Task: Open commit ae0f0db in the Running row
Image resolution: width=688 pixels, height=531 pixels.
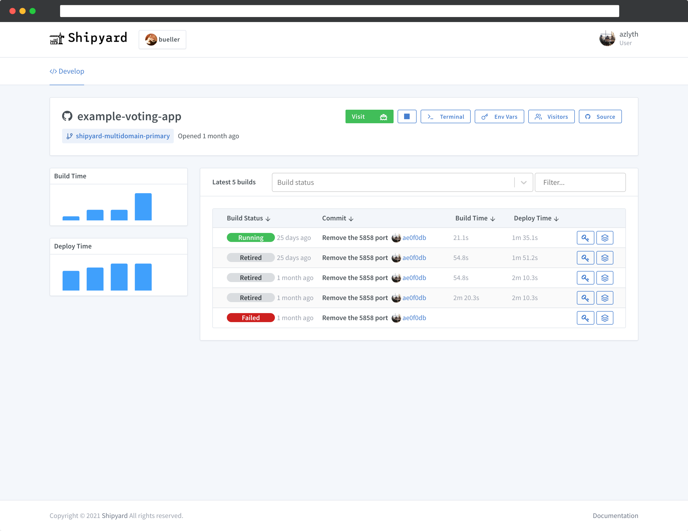Action: [x=414, y=238]
